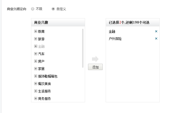
Task: Expand the grayed 金融 category
Action: tap(36, 46)
